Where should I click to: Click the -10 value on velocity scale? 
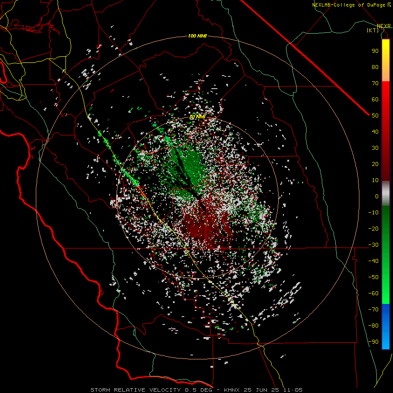373,213
